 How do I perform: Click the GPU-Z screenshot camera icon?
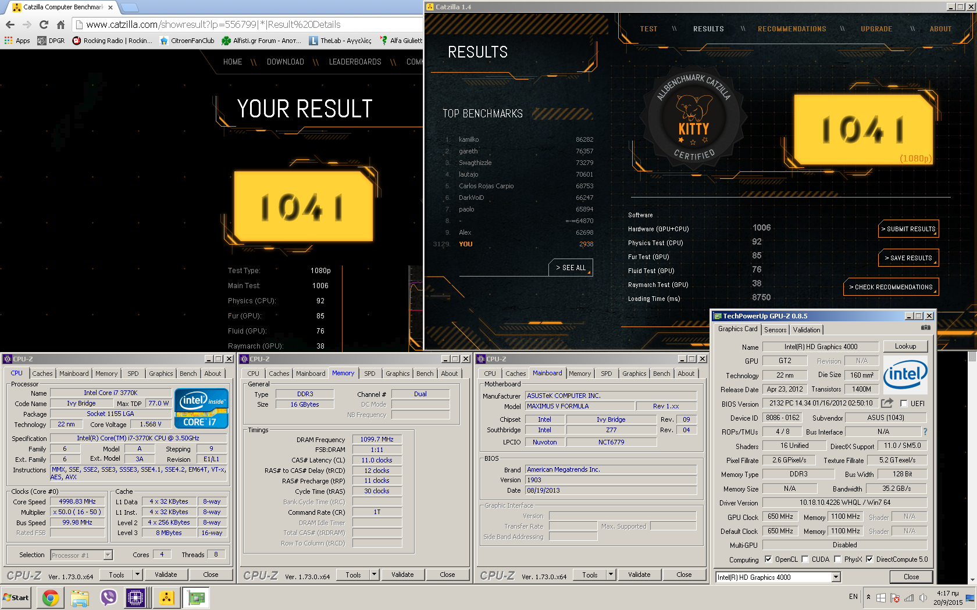coord(925,328)
